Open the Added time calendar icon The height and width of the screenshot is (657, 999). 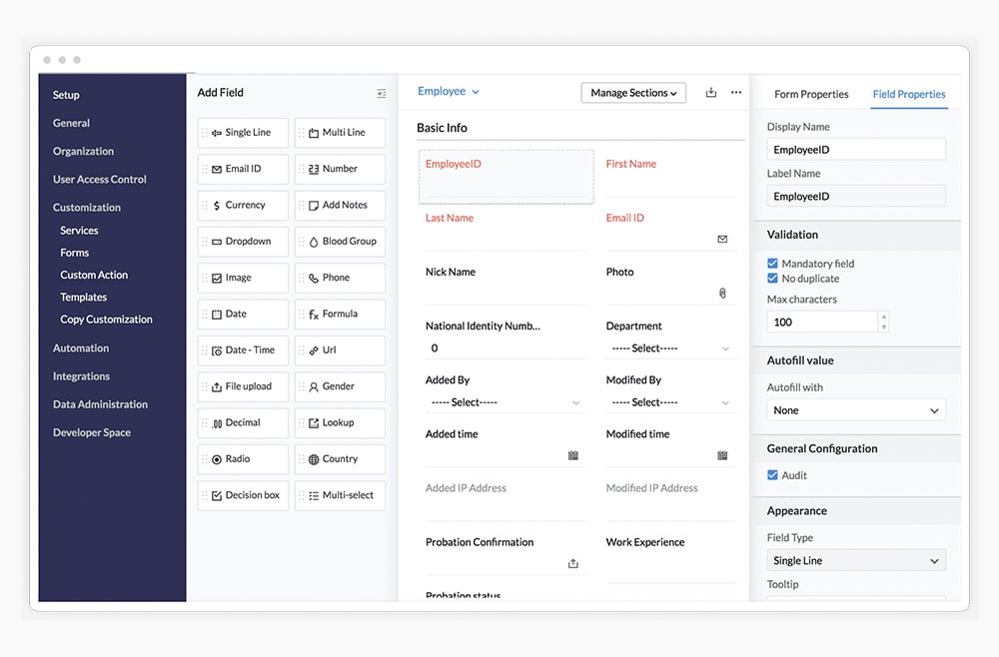click(x=573, y=455)
